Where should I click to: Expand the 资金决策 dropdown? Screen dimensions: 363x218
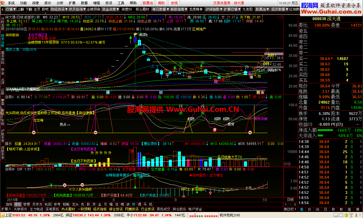coord(111,9)
